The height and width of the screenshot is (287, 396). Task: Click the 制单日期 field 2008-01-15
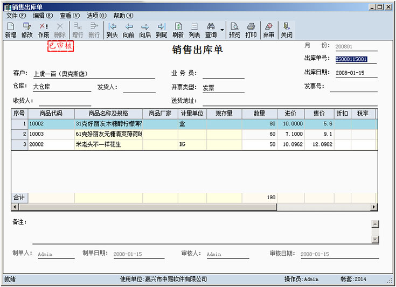pos(138,255)
